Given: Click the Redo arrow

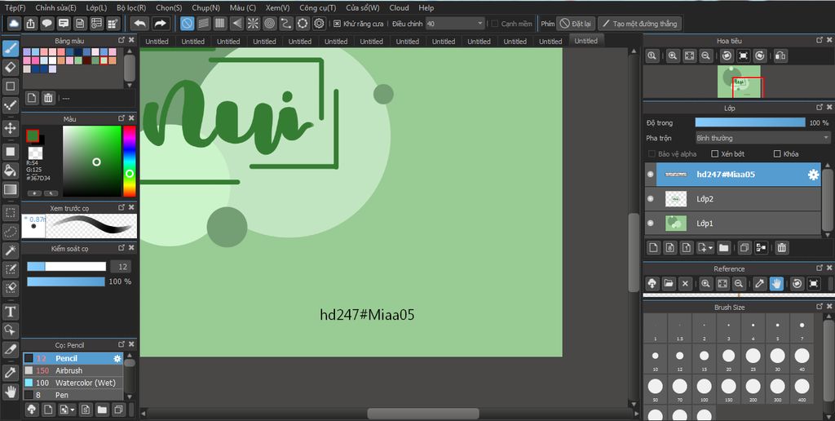Looking at the screenshot, I should (161, 24).
